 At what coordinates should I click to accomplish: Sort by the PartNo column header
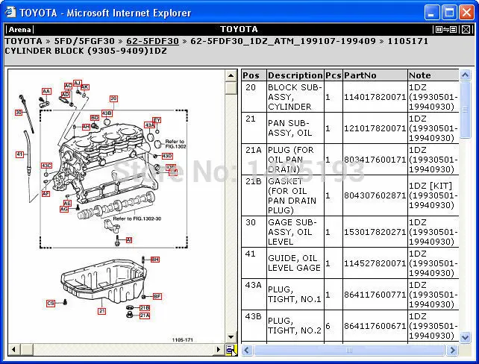tap(360, 75)
